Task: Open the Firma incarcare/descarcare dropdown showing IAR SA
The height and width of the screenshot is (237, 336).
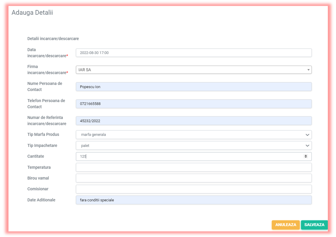Action: (x=193, y=70)
